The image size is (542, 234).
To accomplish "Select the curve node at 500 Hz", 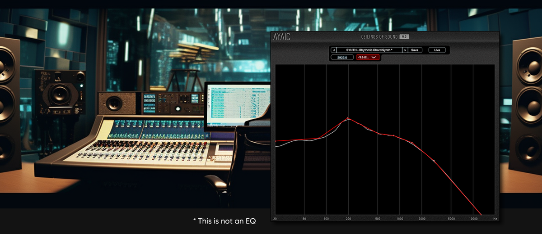I will [x=378, y=134].
